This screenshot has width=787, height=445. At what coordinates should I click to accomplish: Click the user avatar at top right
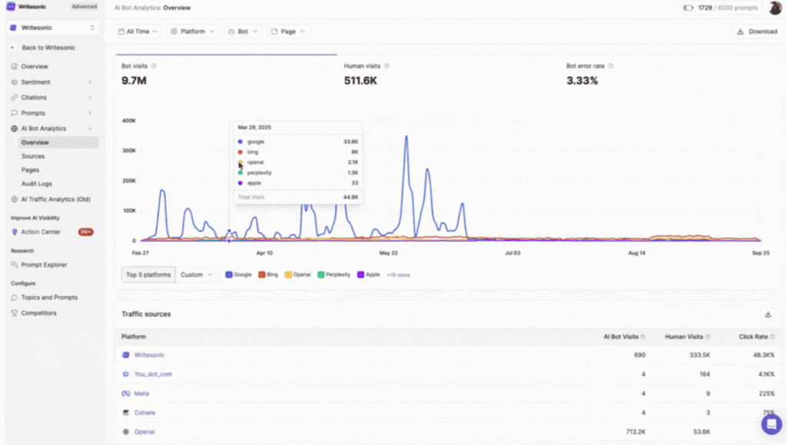775,8
